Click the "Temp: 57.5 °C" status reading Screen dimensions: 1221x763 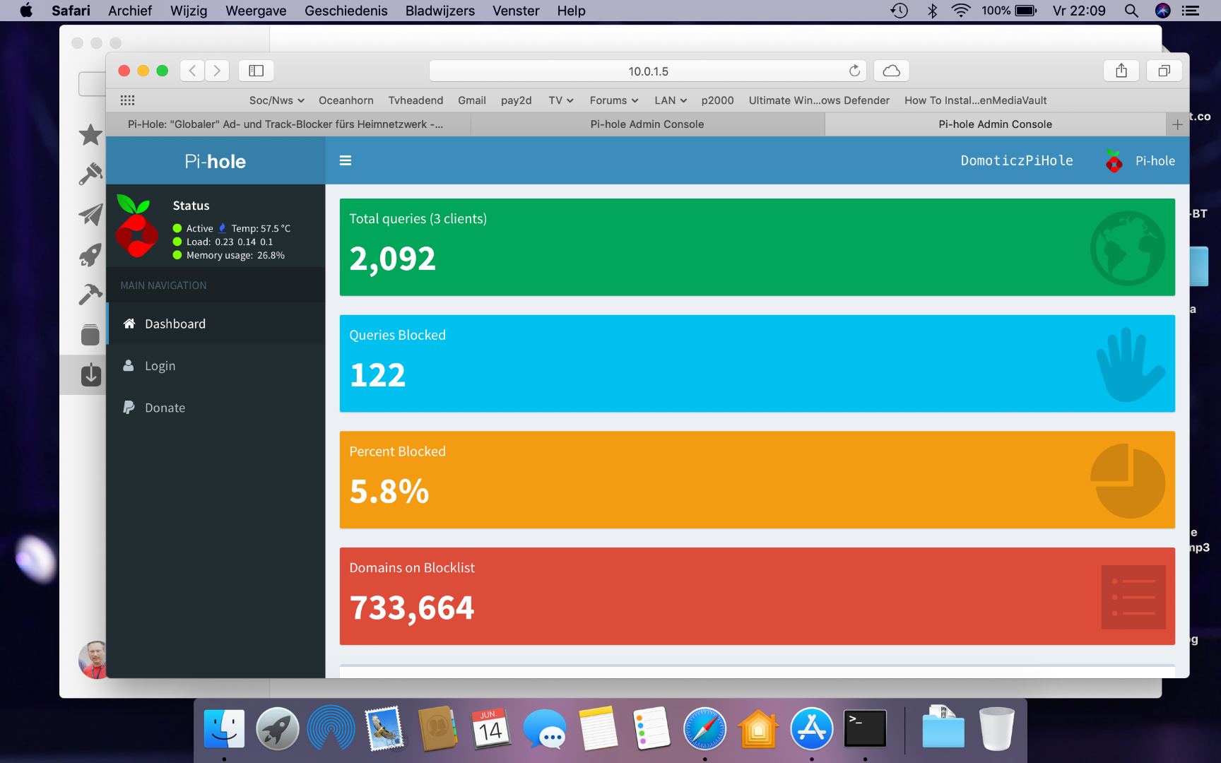pos(261,228)
